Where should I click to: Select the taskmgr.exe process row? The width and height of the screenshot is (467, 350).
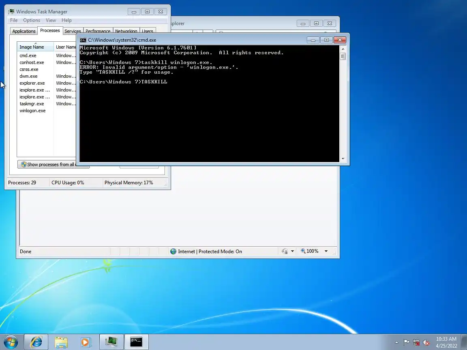[x=47, y=104]
